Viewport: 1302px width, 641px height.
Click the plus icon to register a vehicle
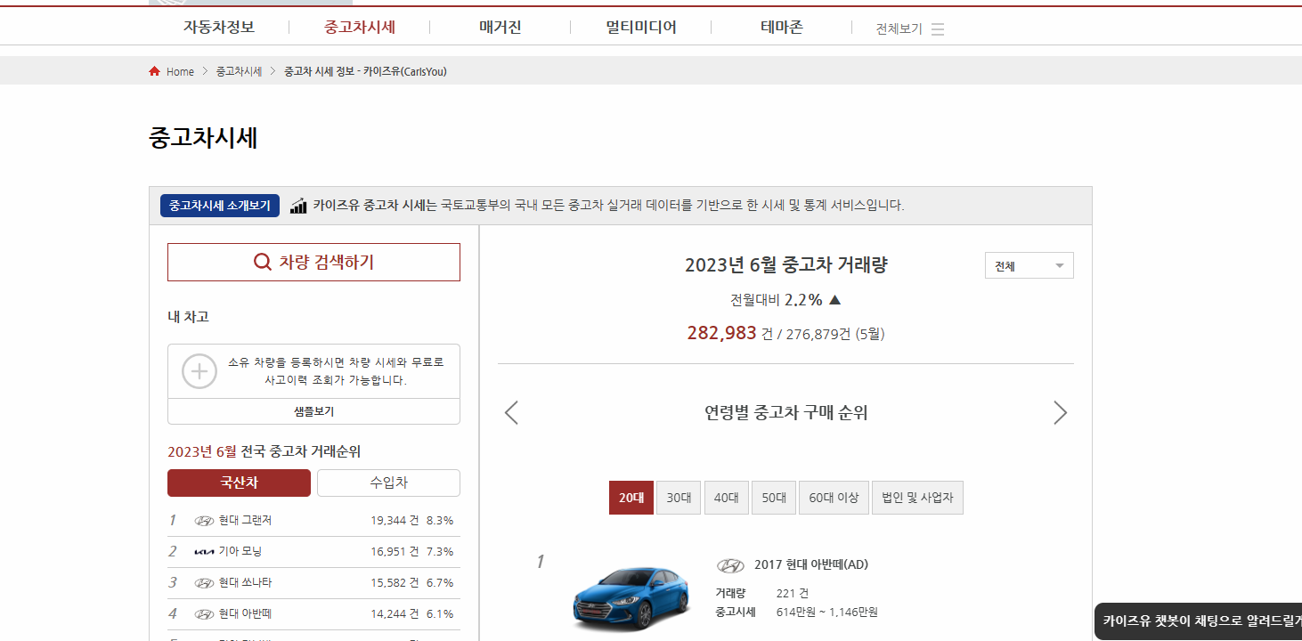199,371
